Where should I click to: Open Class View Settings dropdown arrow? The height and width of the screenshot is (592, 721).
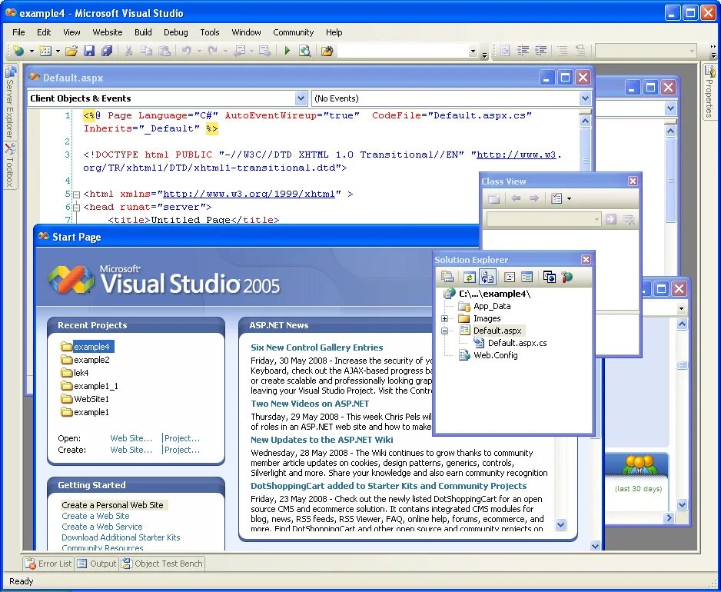coord(570,198)
